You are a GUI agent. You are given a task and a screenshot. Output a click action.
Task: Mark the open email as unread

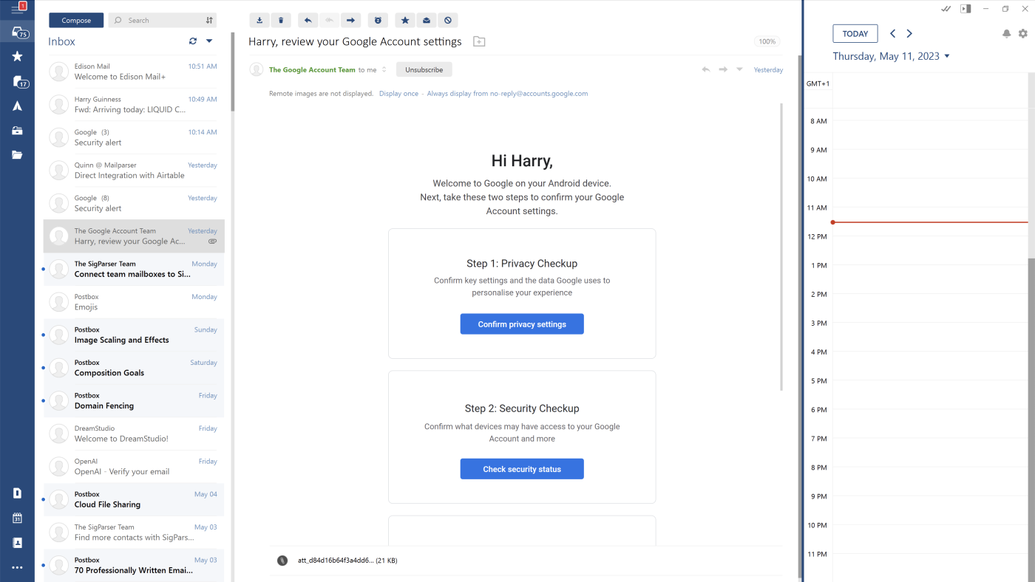(x=426, y=20)
